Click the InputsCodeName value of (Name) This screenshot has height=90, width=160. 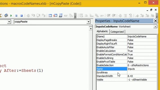click(x=142, y=36)
